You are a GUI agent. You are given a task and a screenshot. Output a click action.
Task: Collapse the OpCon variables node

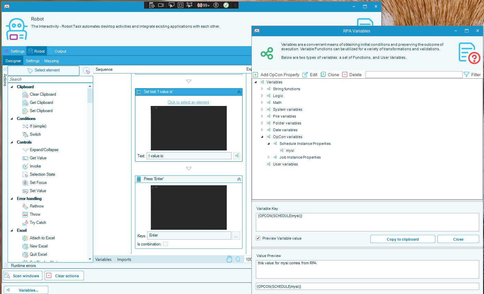[x=262, y=136]
